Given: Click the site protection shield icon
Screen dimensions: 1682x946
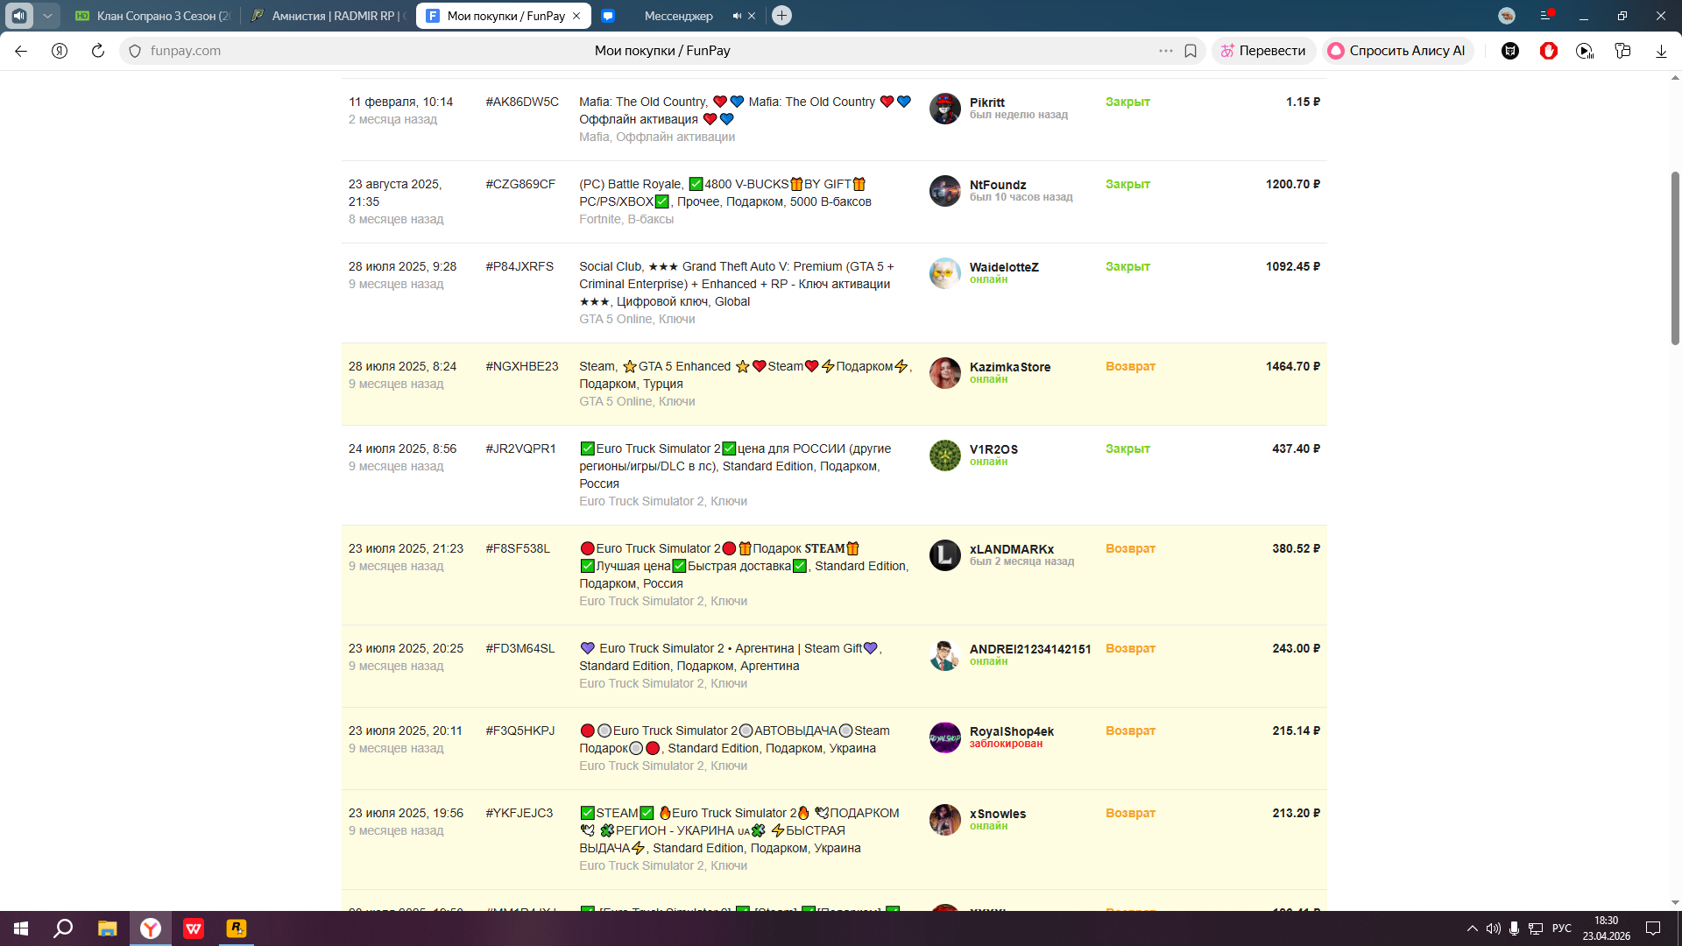Looking at the screenshot, I should (135, 51).
